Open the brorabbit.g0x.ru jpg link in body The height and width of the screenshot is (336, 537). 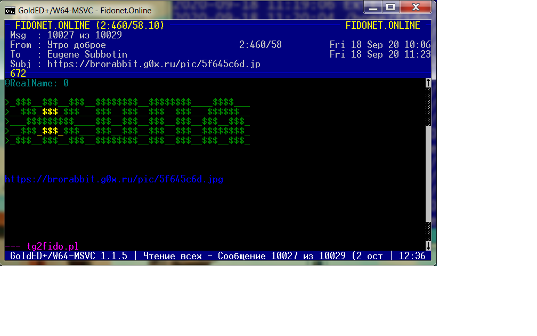coord(114,179)
